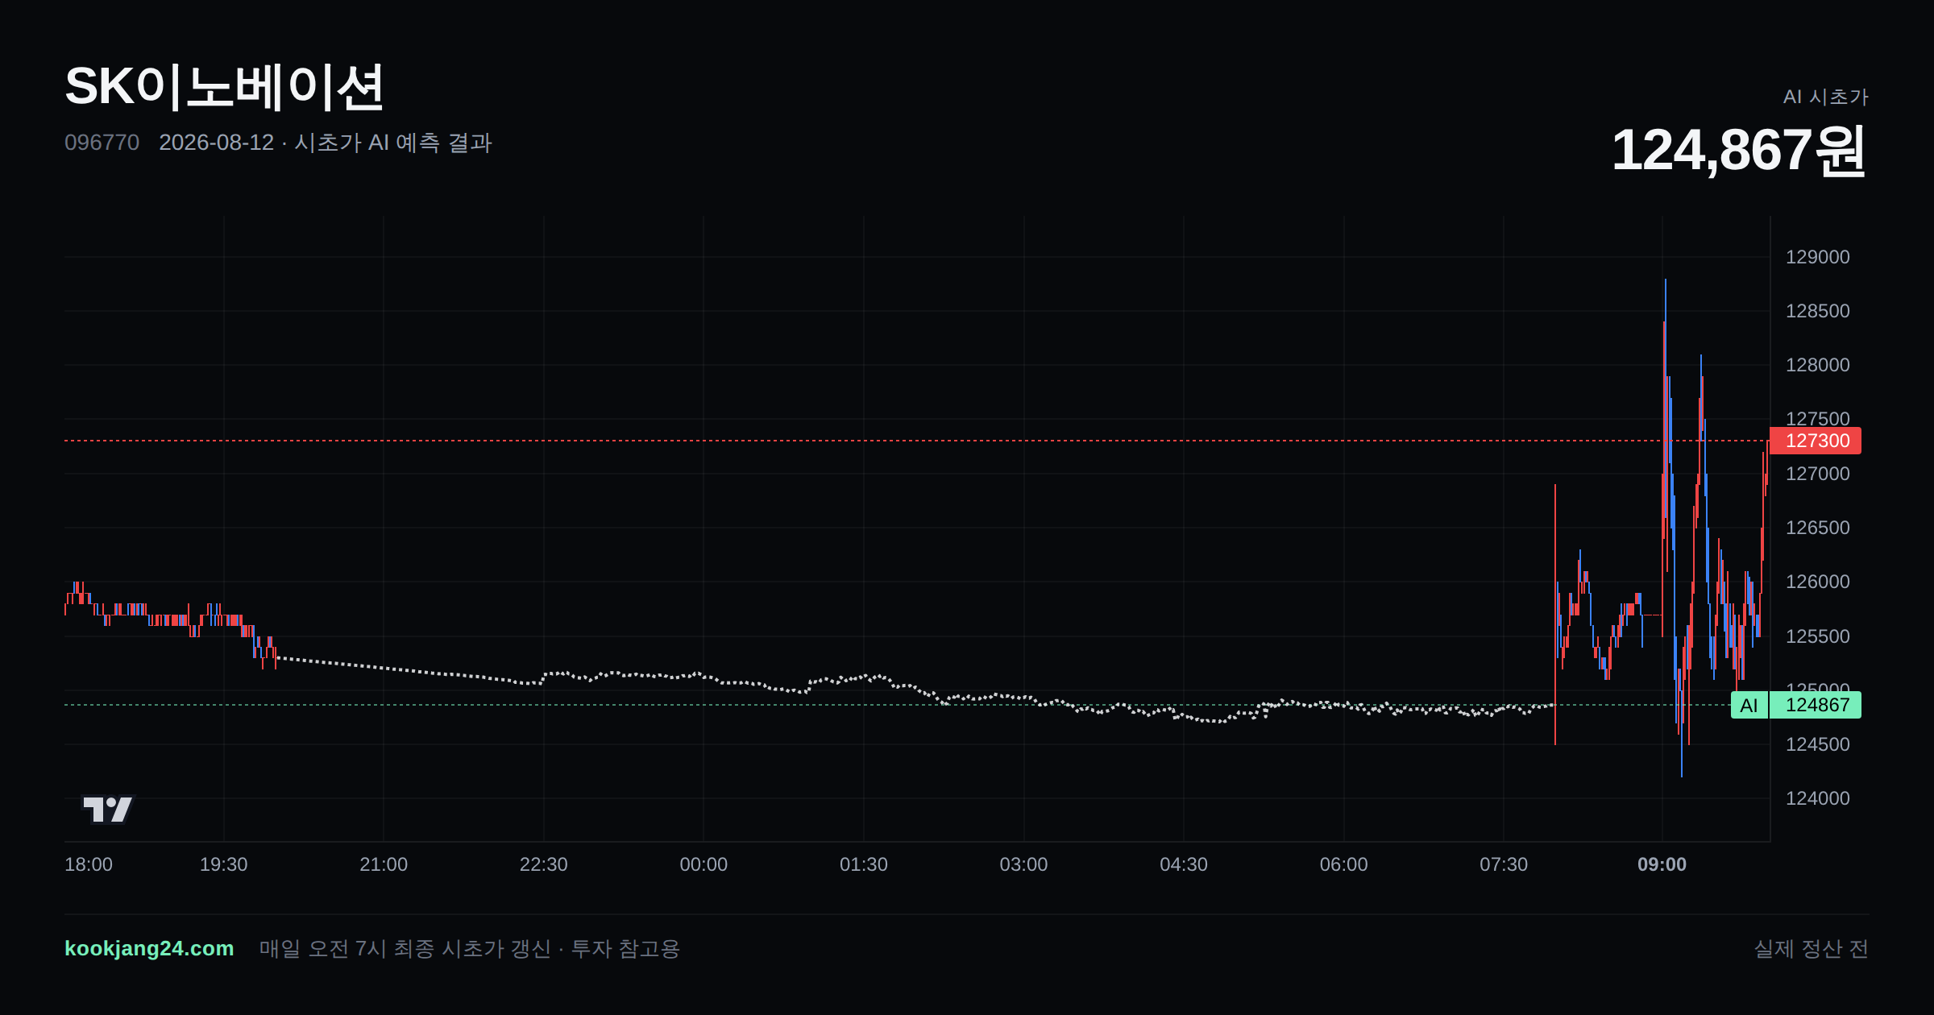Click the 129000 price axis label
1934x1015 pixels.
pyautogui.click(x=1817, y=257)
